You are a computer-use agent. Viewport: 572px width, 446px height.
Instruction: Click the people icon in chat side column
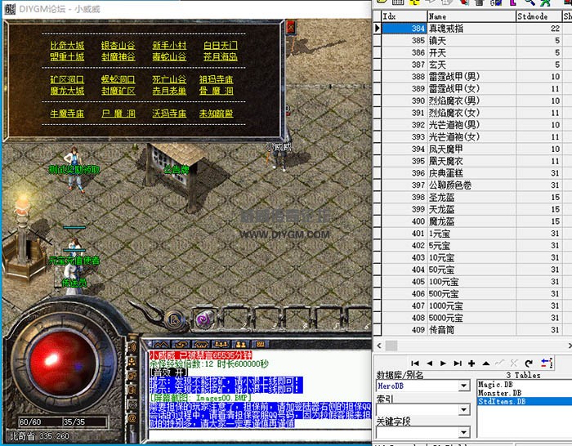[x=132, y=361]
